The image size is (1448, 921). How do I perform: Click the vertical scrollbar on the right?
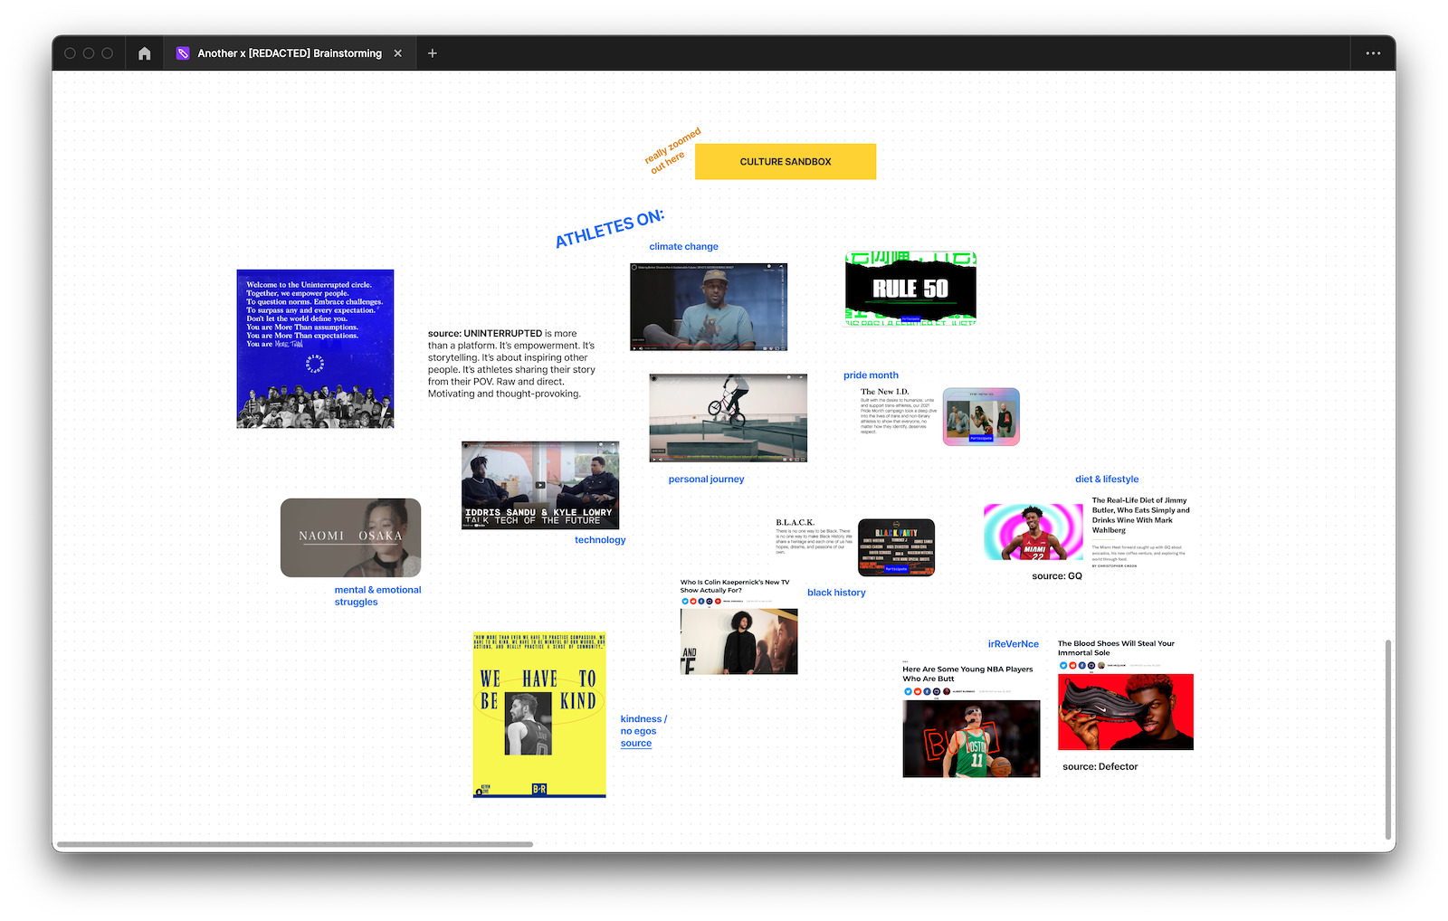1388,739
